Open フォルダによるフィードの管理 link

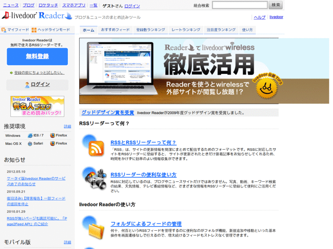[146, 224]
